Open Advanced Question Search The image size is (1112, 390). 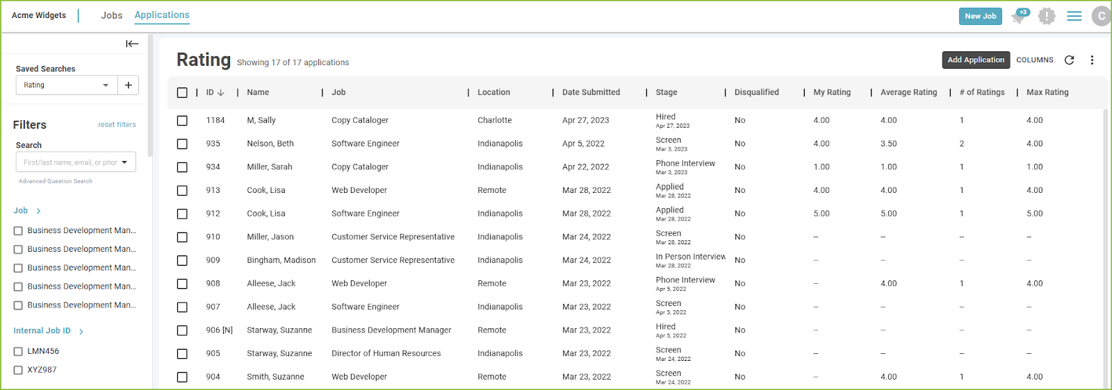click(x=56, y=181)
